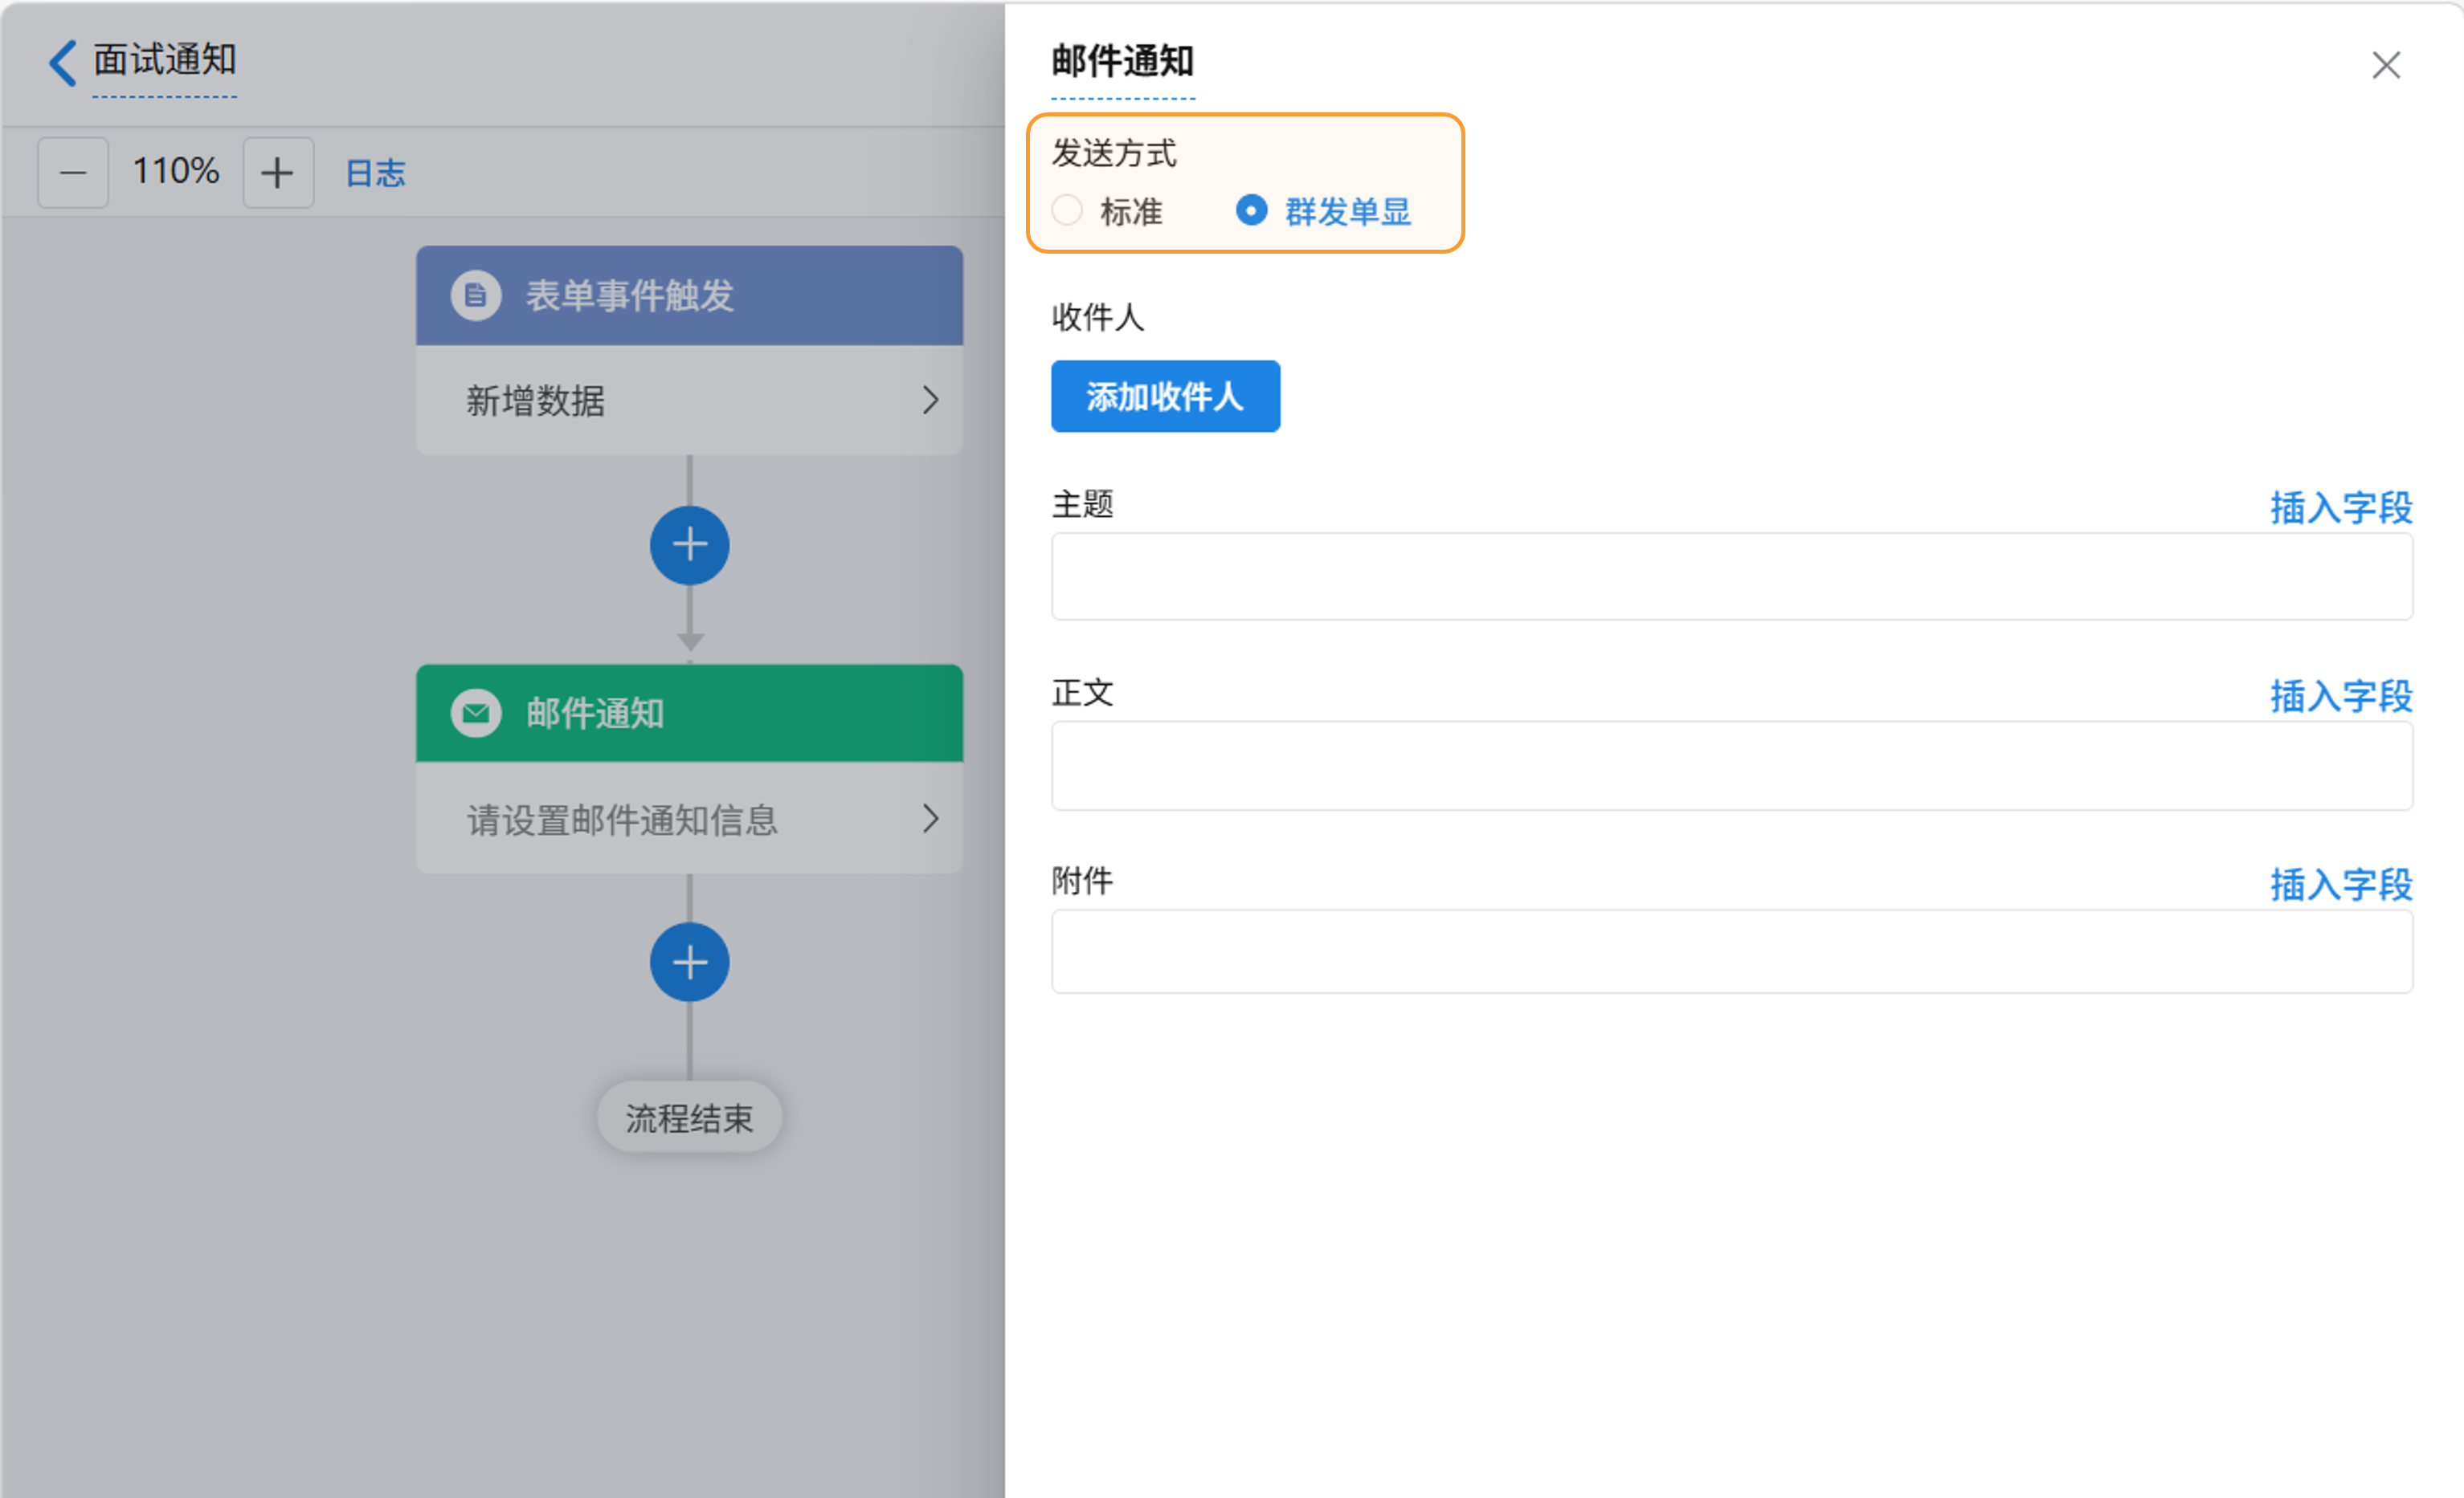Zoom out with the minus button
Viewport: 2464px width, 1498px height.
click(x=73, y=173)
